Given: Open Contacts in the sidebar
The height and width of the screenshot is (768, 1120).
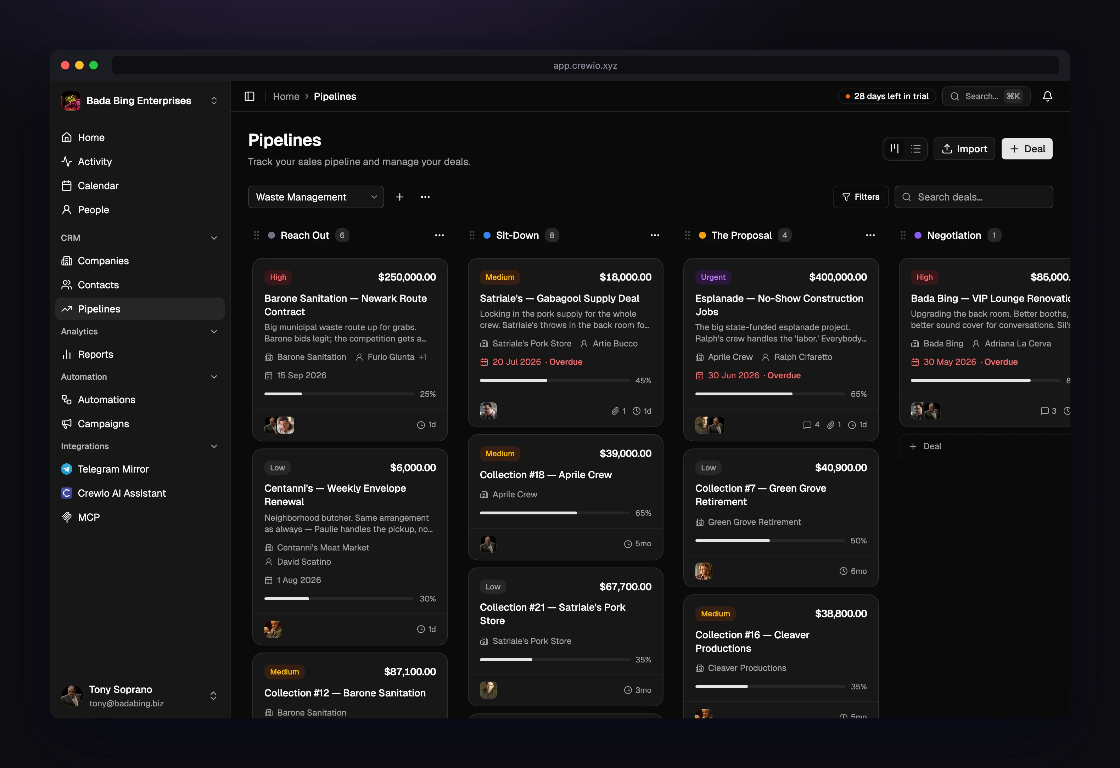Looking at the screenshot, I should click(140, 285).
